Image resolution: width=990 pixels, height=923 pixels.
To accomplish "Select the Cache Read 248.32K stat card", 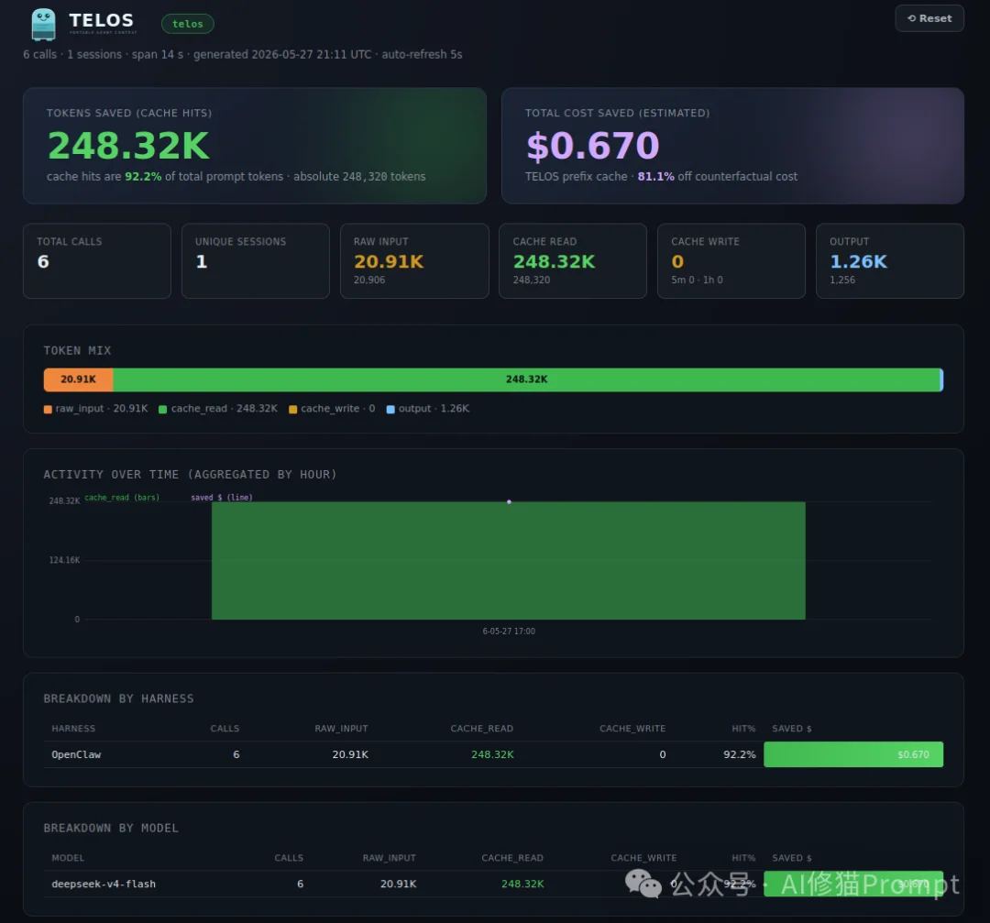I will coord(573,260).
